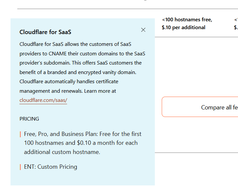Click the Learn more at text
This screenshot has height=191, width=238.
(x=100, y=91)
